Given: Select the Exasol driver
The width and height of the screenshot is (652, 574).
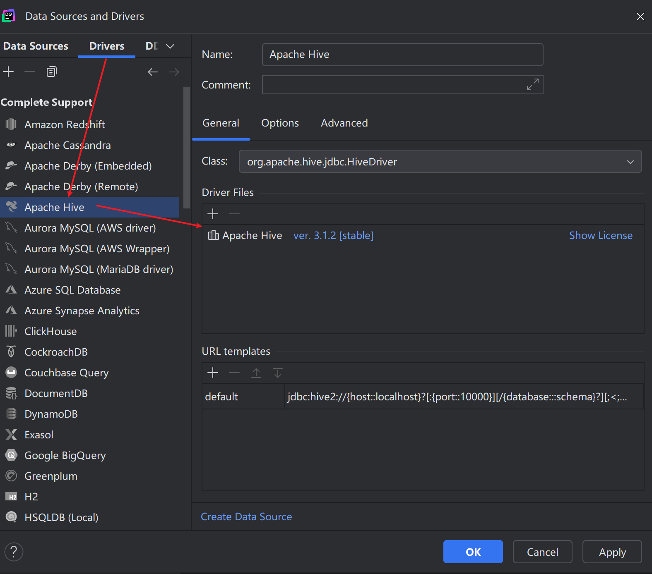Looking at the screenshot, I should 90,435.
